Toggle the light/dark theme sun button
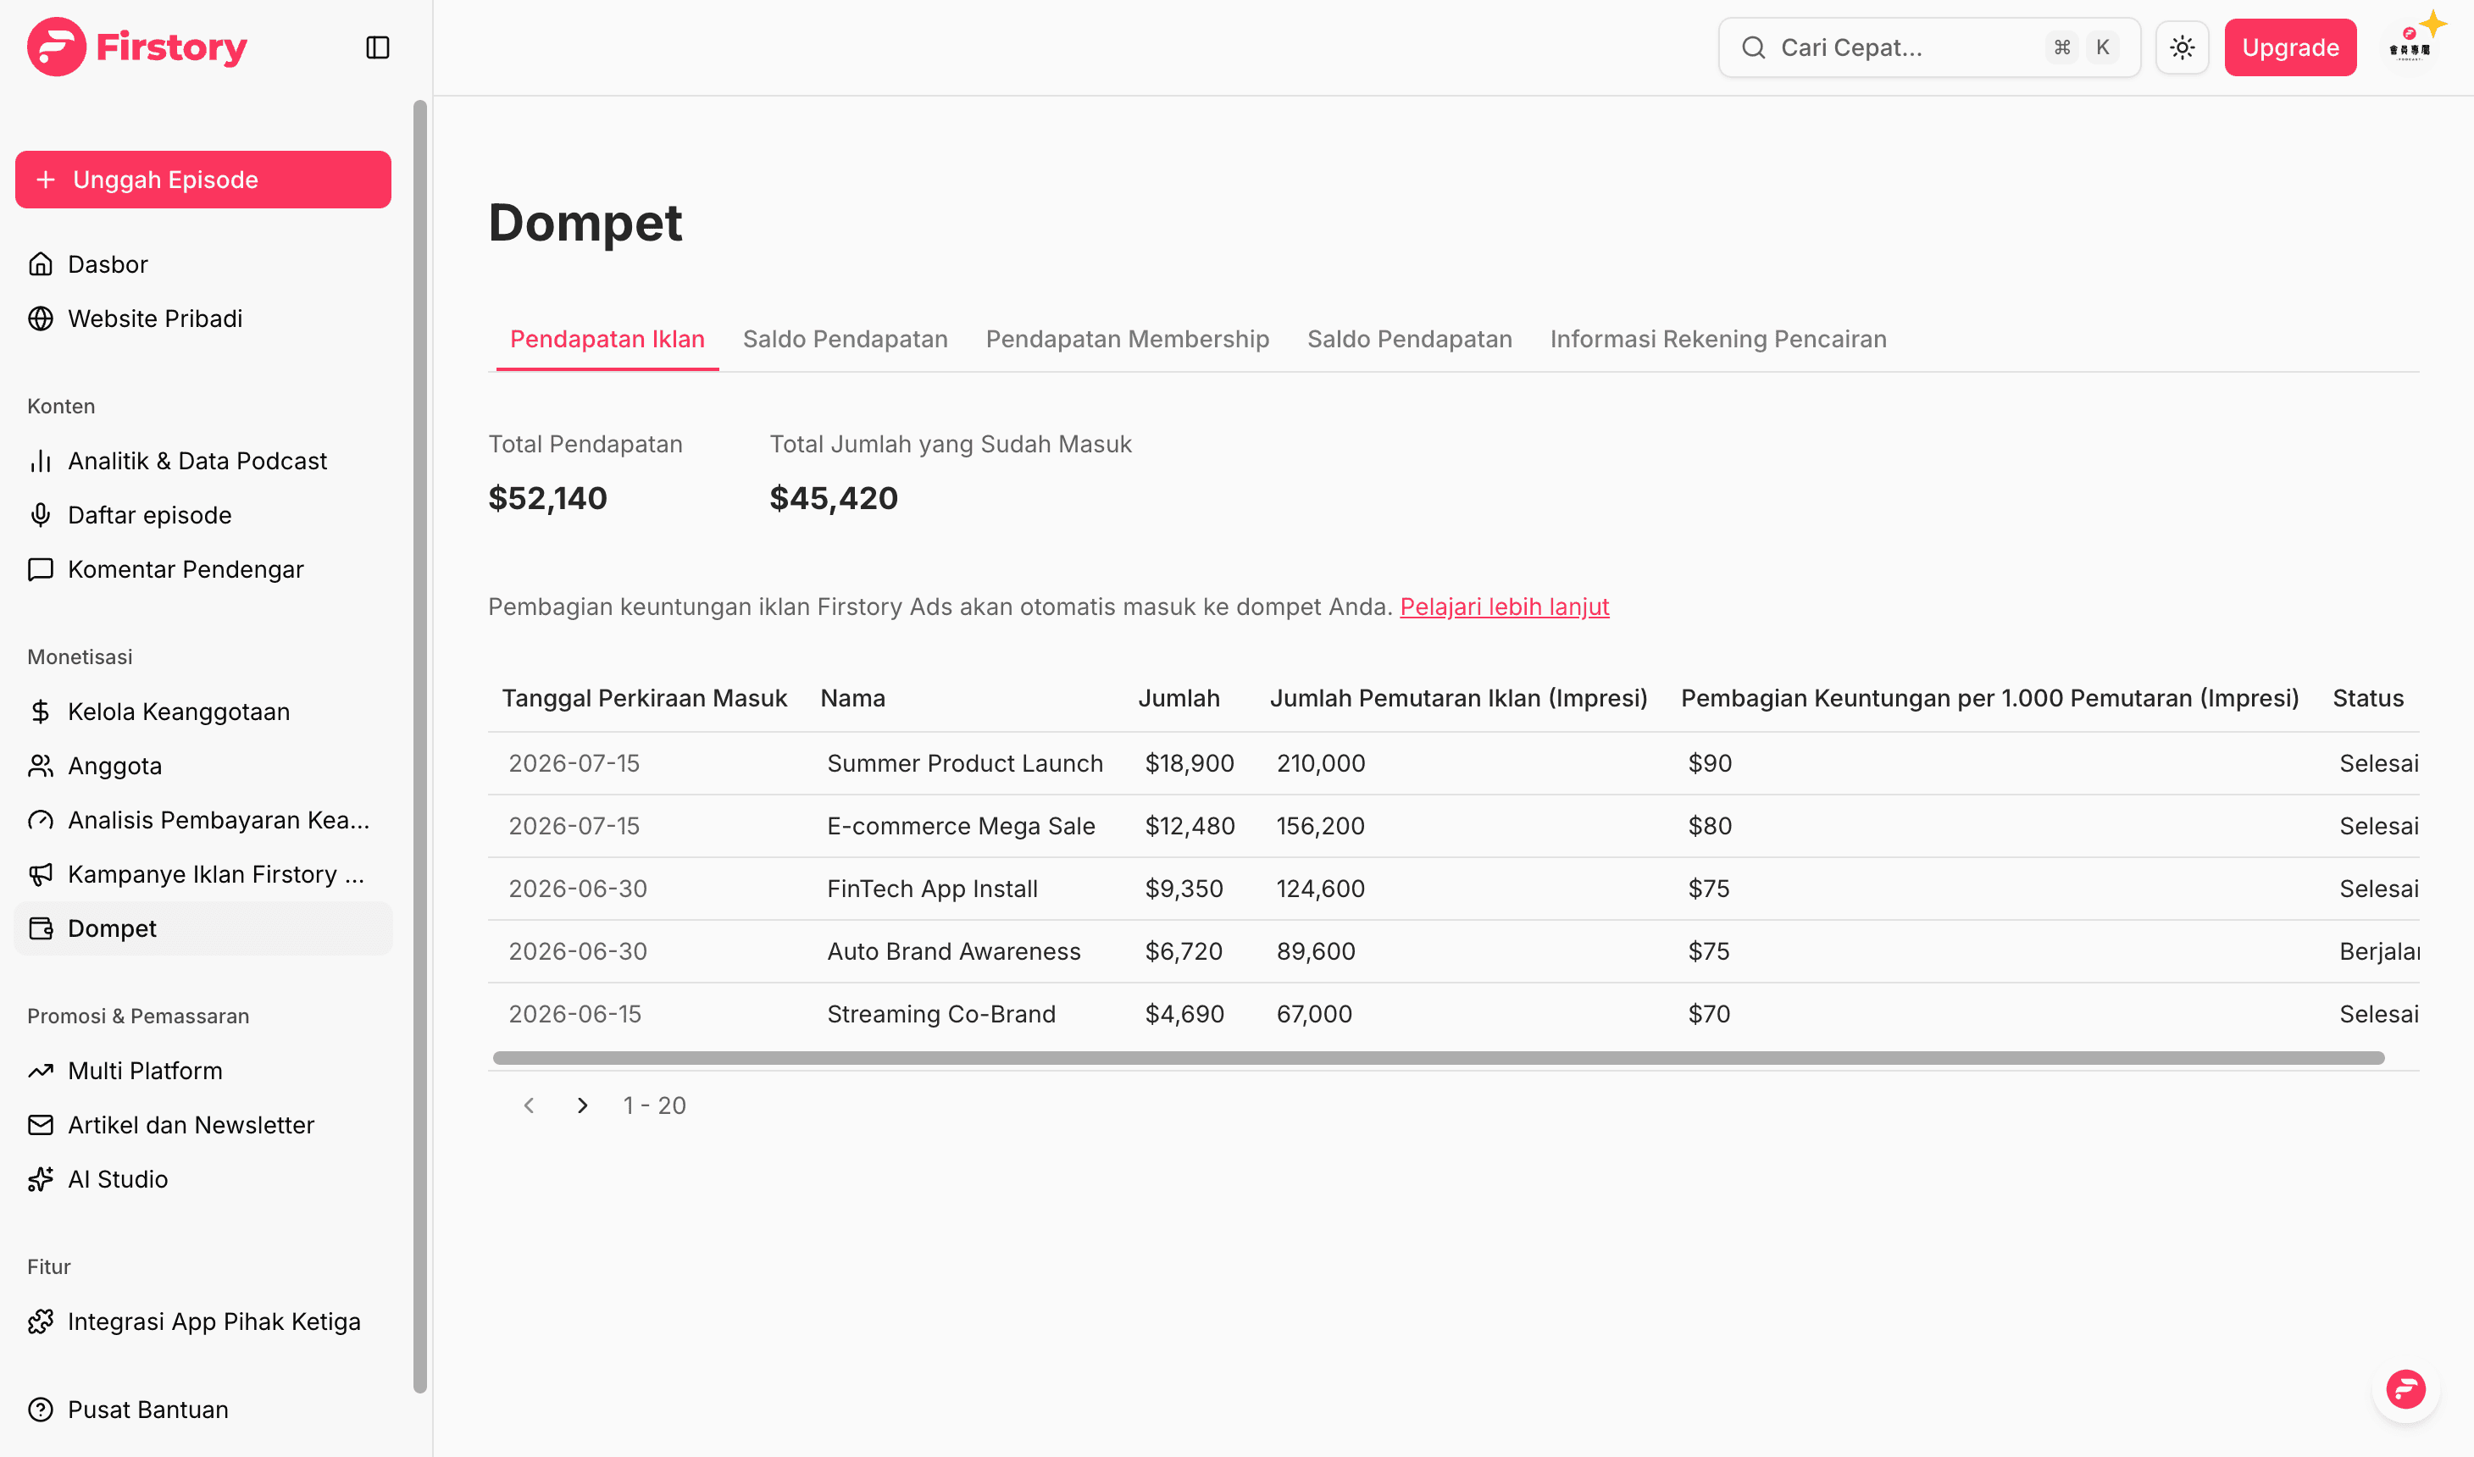Image resolution: width=2474 pixels, height=1457 pixels. [2182, 47]
